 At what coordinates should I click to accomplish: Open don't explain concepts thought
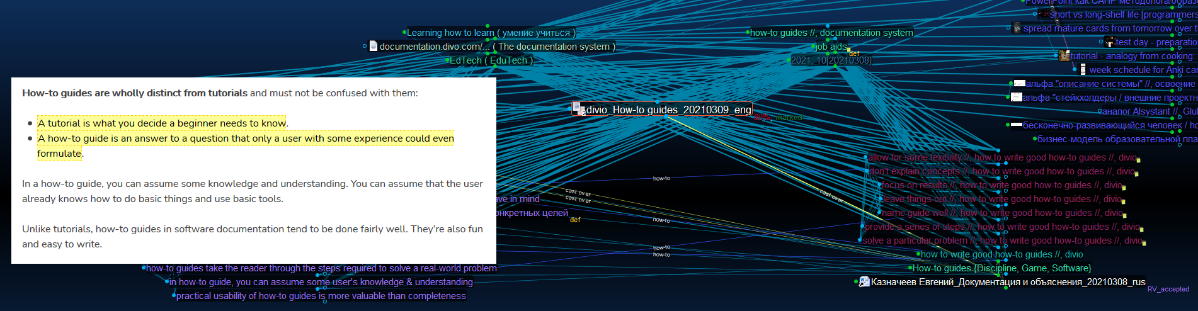[1002, 171]
